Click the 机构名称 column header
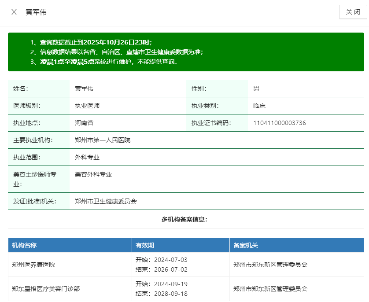 [24, 245]
